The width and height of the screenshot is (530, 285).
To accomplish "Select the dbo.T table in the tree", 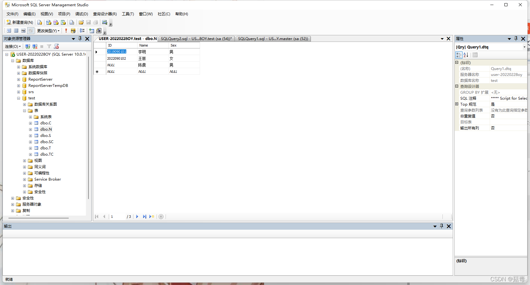I will tap(46, 148).
